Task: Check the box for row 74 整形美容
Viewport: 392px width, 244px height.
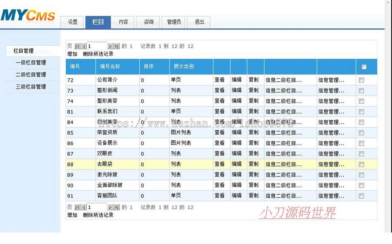Action: 361,101
